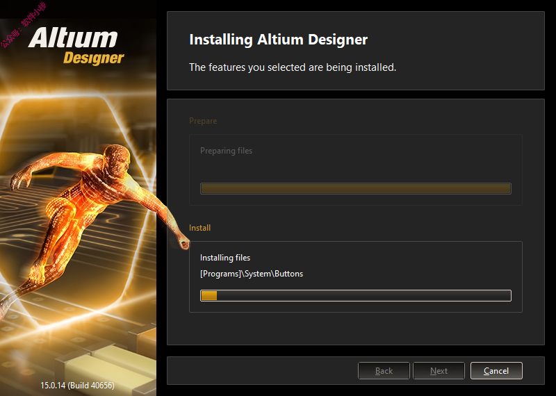
Task: Click the Preparing files progress bar
Action: click(356, 188)
